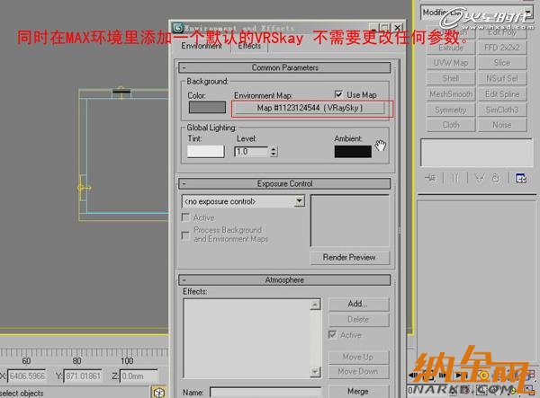Collapse the Atmosphere rollout
The height and width of the screenshot is (398, 540).
click(284, 279)
